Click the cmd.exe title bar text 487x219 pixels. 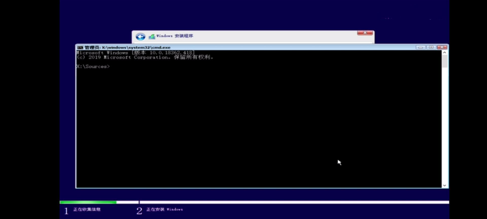[127, 47]
